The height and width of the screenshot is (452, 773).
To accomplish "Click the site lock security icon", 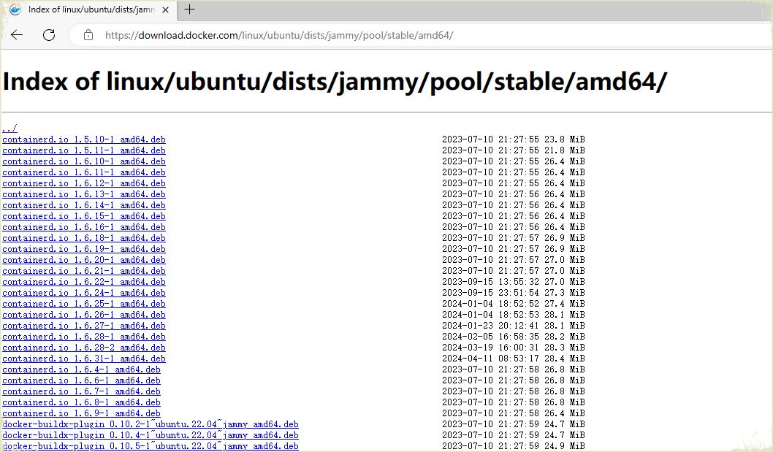I will (x=88, y=35).
